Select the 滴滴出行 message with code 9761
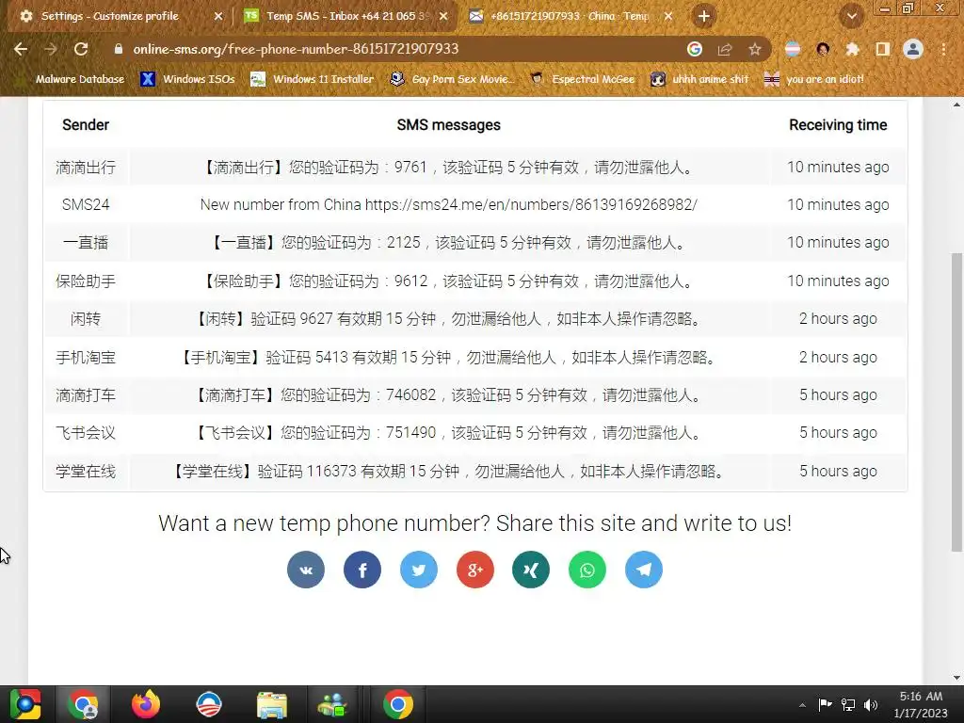964x723 pixels. (449, 168)
